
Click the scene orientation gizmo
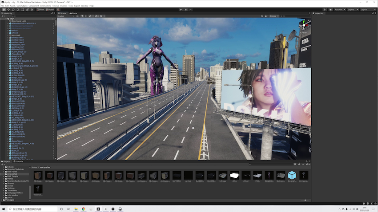point(304,25)
